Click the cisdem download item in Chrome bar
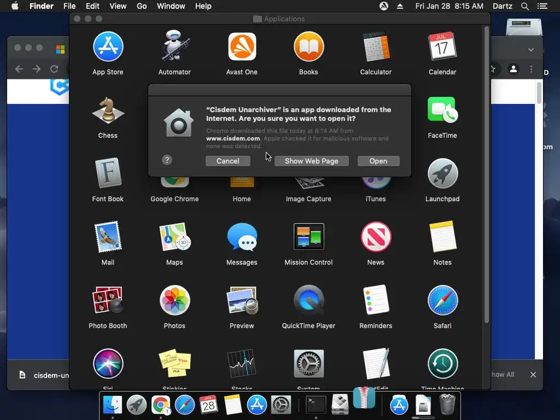The width and height of the screenshot is (560, 420). tap(43, 375)
